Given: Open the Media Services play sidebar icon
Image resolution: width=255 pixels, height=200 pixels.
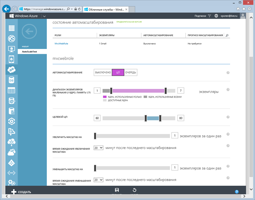Looking at the screenshot, I should tap(12, 121).
